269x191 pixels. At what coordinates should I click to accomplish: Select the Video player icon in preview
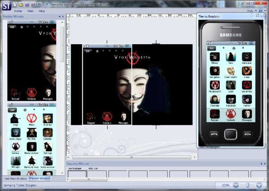tap(15, 134)
